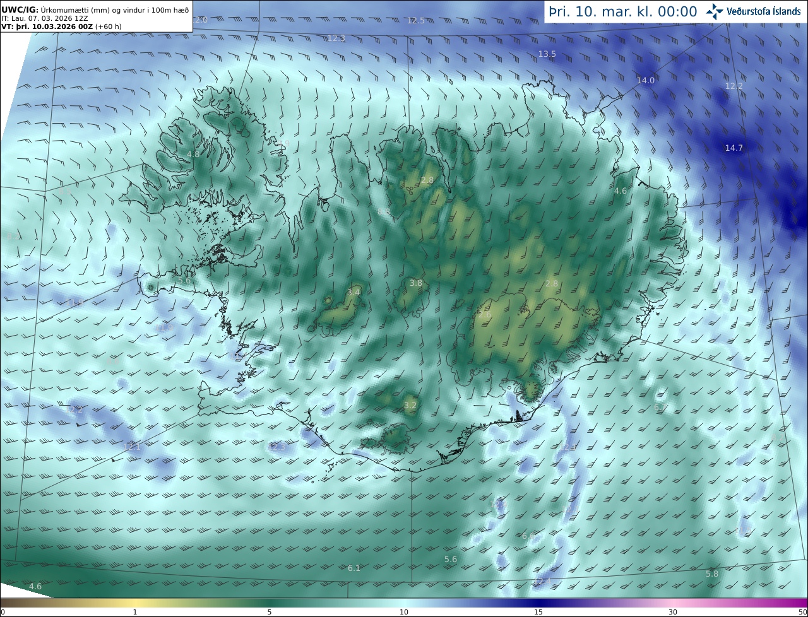Click the 14.0 precipitable water value

point(645,81)
